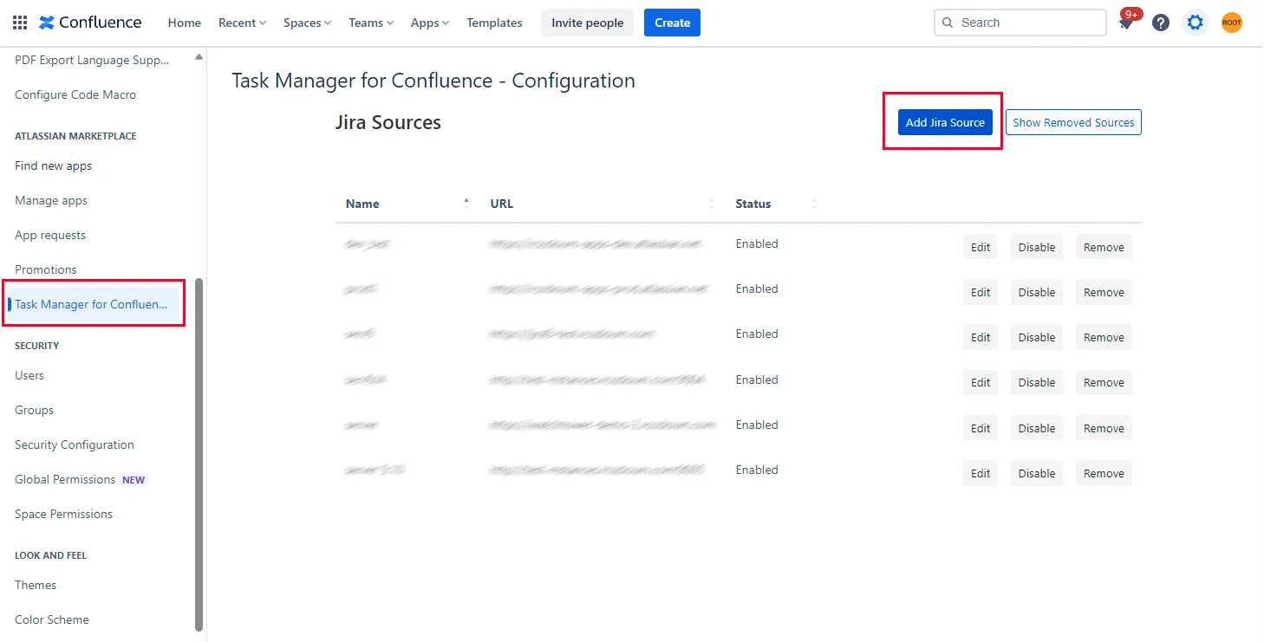Open Templates in top navigation

tap(494, 23)
